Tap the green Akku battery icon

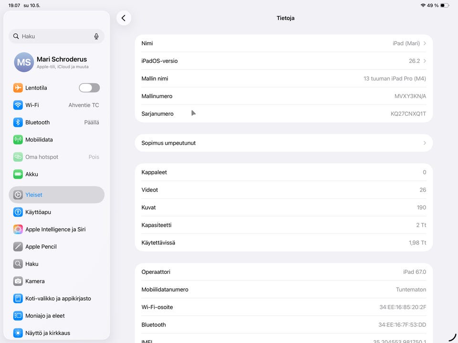click(x=18, y=174)
